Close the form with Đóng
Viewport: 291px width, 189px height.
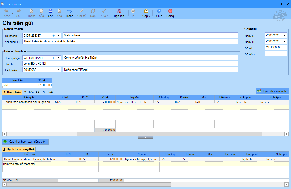170,13
